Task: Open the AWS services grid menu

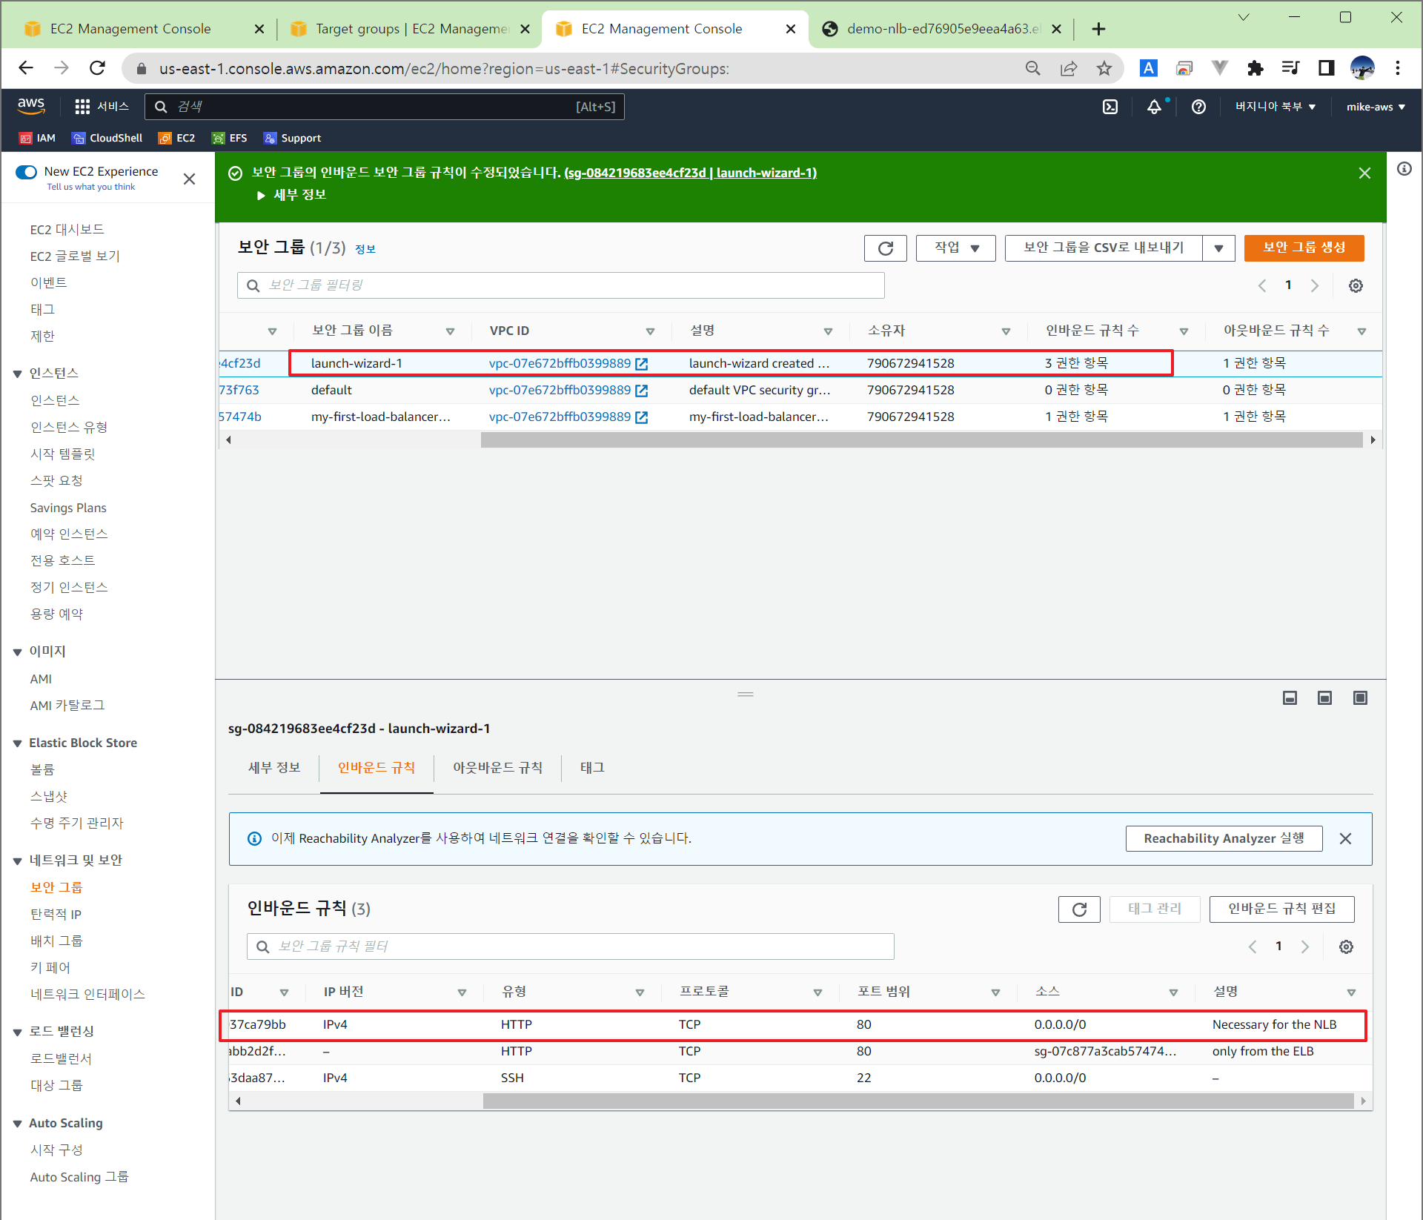Action: [x=82, y=107]
